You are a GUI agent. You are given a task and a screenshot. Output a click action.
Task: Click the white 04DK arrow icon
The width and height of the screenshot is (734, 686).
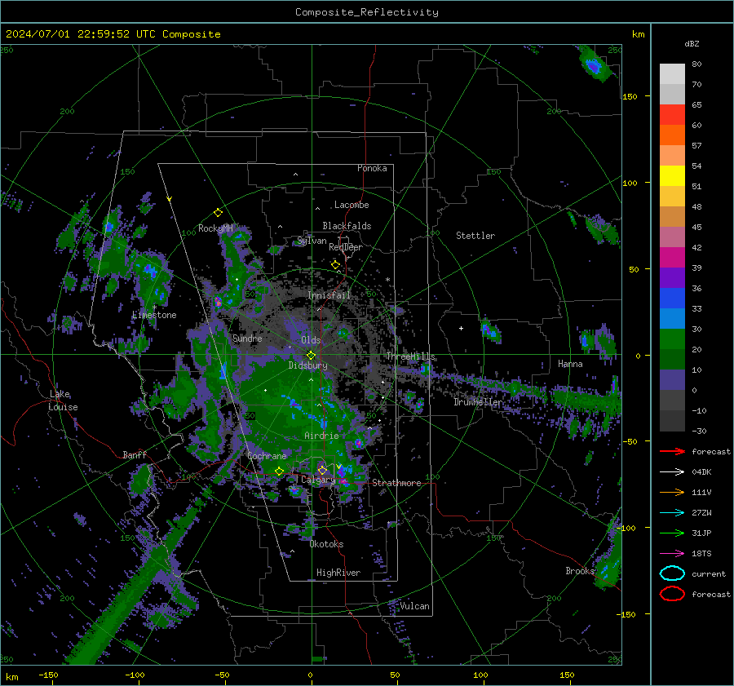(672, 472)
